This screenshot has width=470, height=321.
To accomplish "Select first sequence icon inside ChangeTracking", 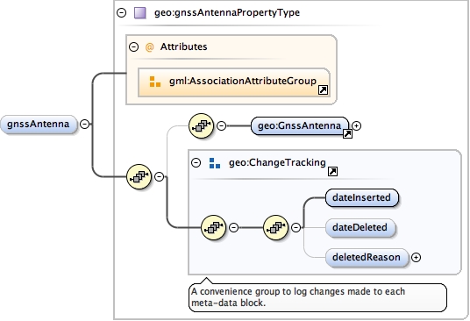I will 213,228.
